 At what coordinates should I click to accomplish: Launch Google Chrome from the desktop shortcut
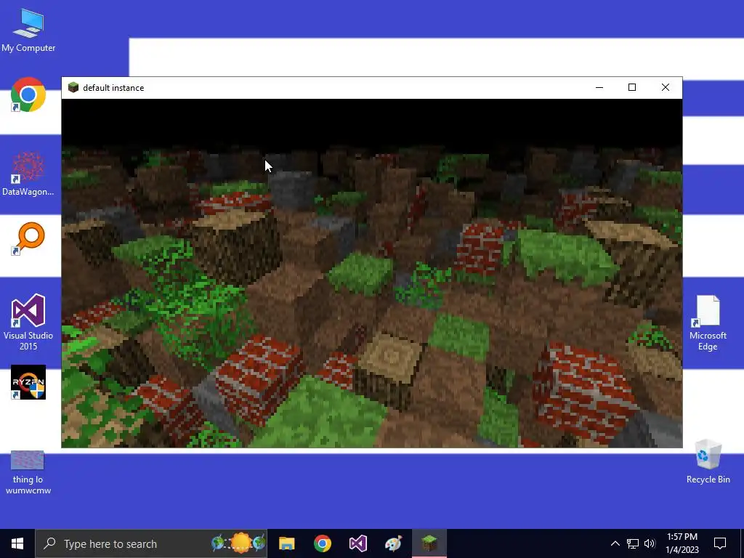(28, 94)
